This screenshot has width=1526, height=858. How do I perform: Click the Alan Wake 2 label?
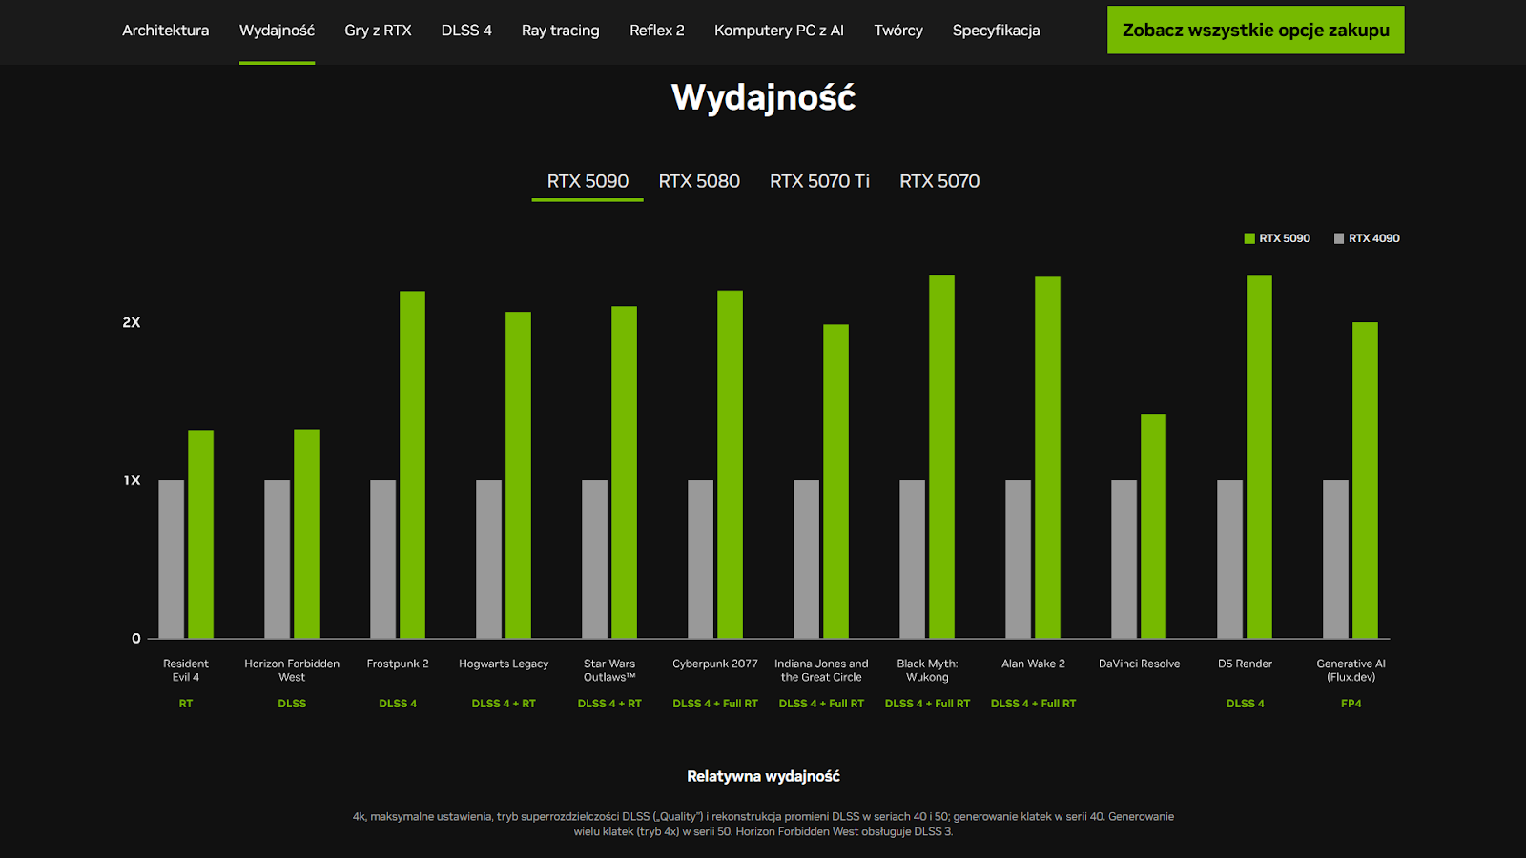(1033, 664)
